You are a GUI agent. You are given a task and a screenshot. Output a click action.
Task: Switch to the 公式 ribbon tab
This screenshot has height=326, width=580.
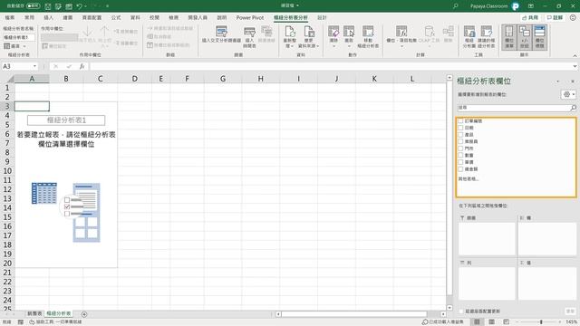[116, 17]
